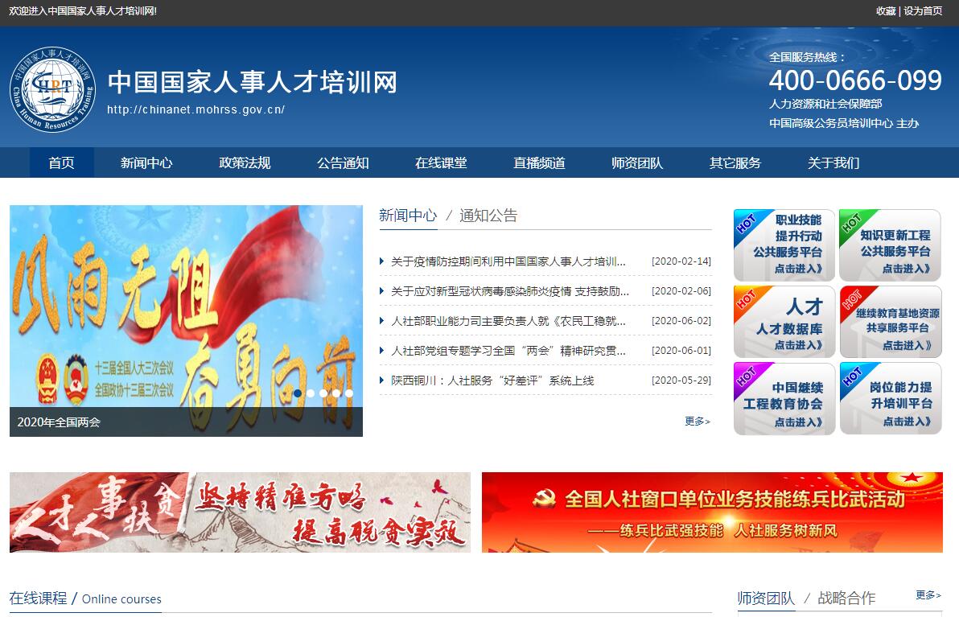The image size is (959, 617).
Task: Open 全国人社窗口单位业务技能练兵比武活动 red banner
Action: (x=712, y=512)
